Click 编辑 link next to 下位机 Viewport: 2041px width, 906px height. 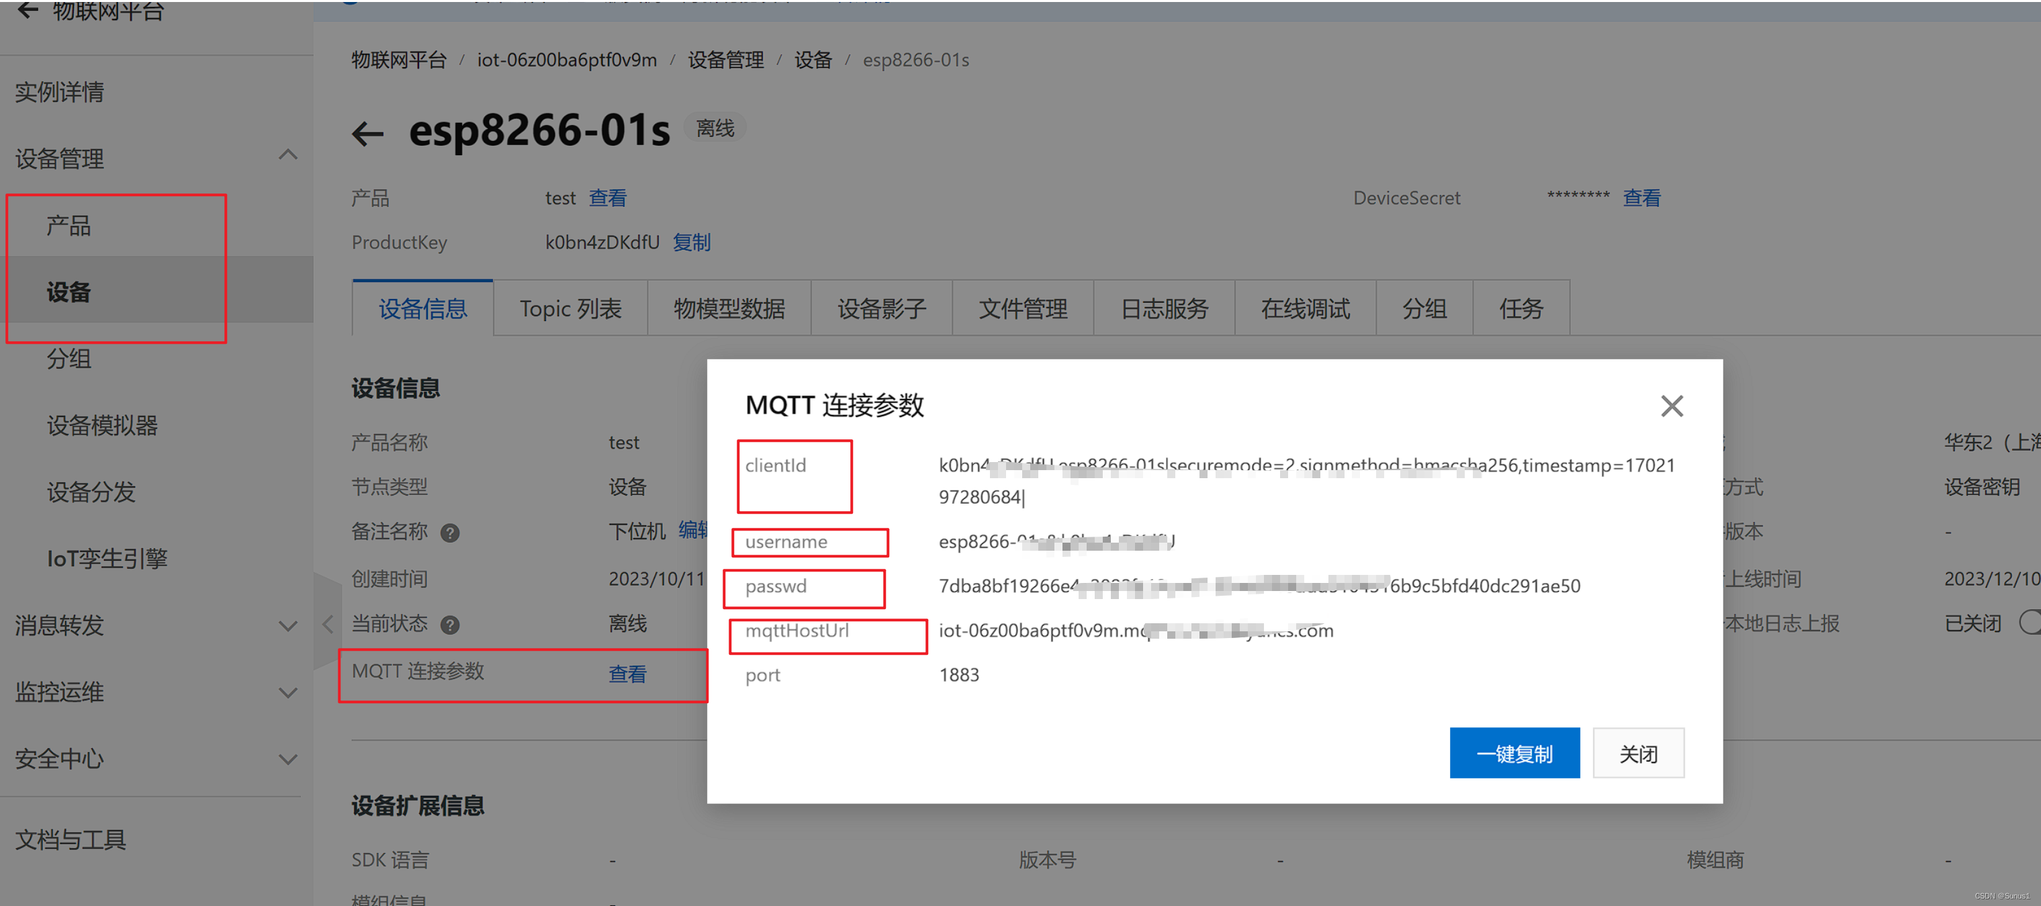[693, 531]
